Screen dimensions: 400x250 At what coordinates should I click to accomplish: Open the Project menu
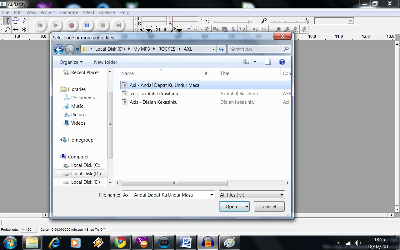[x=48, y=12]
